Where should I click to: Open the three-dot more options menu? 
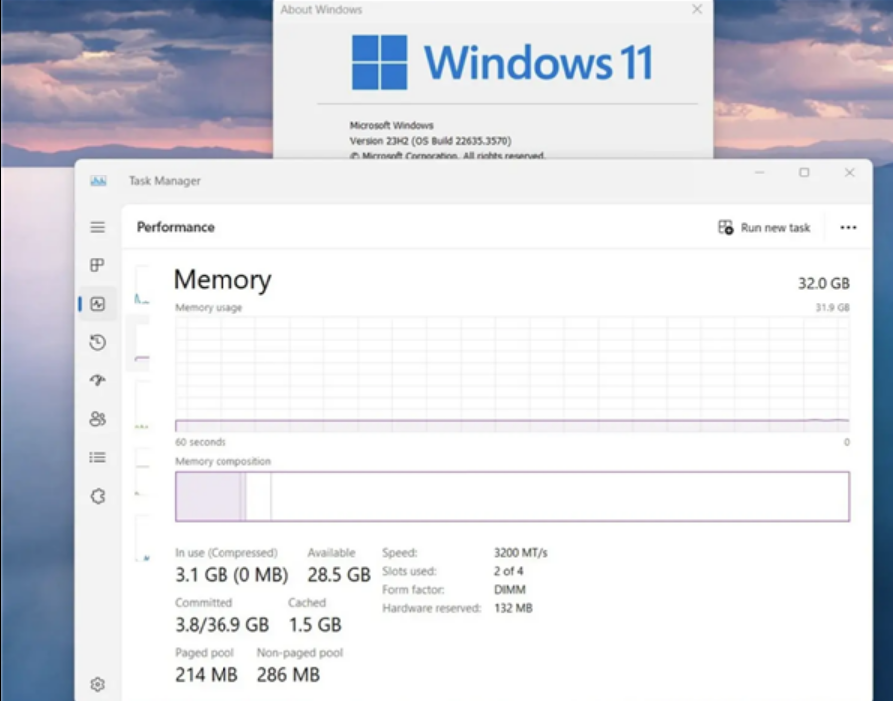click(x=848, y=228)
